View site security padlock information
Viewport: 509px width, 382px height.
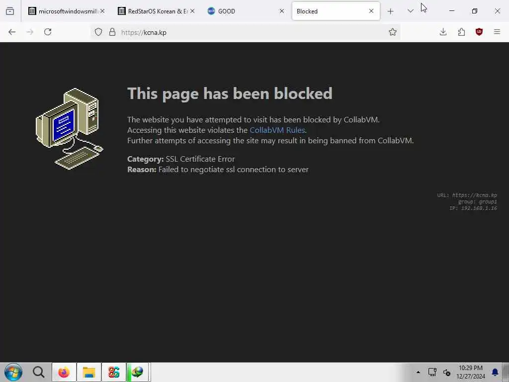click(x=112, y=32)
